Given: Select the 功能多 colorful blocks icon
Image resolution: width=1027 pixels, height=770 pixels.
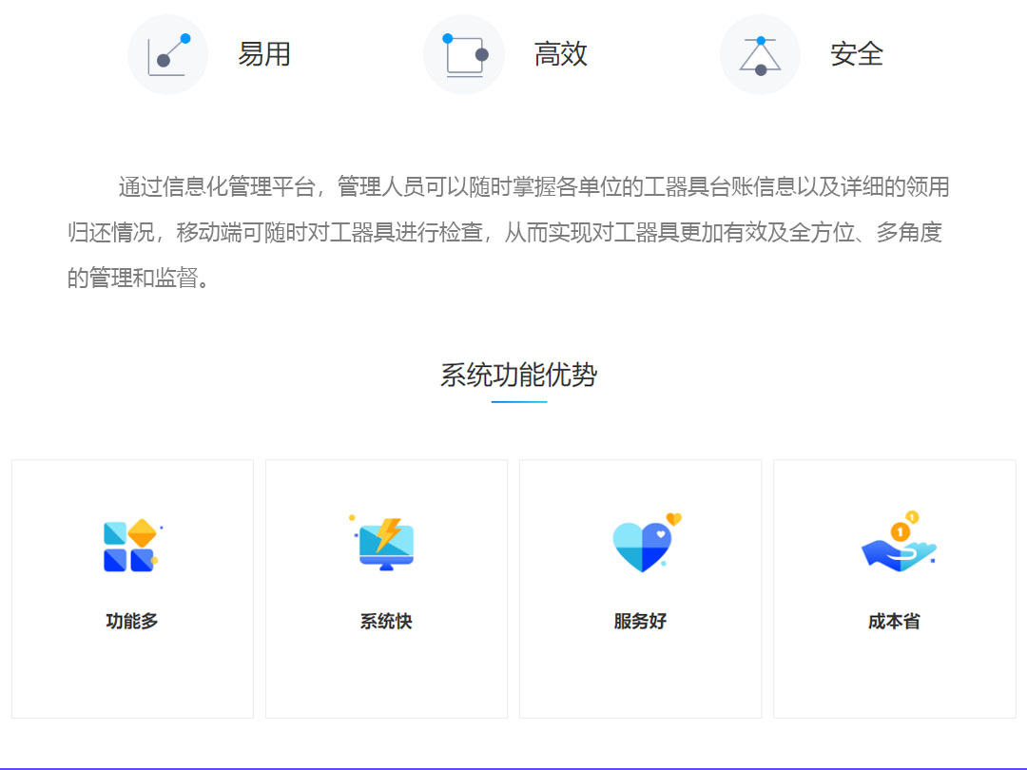Looking at the screenshot, I should pos(131,546).
